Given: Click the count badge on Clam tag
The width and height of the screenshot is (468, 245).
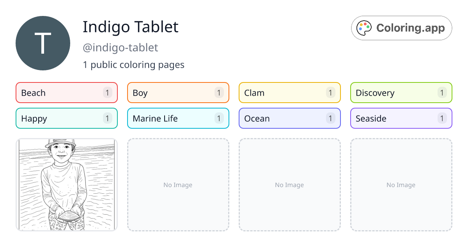Looking at the screenshot, I should point(330,93).
